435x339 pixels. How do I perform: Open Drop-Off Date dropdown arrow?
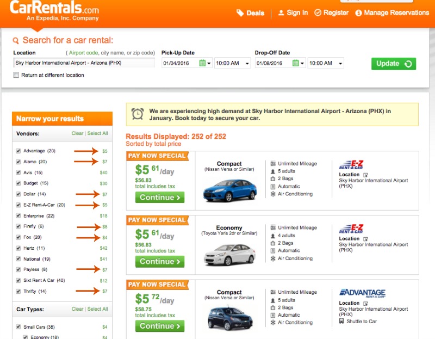coord(302,63)
